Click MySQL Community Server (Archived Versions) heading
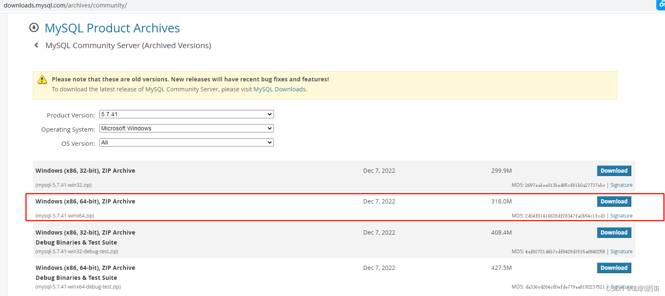The height and width of the screenshot is (296, 665). click(128, 45)
